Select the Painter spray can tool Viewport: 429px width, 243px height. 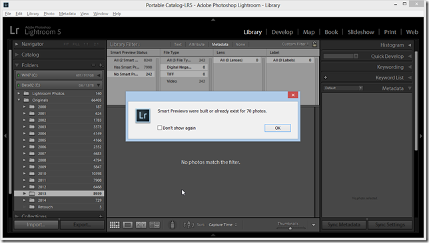[172, 224]
